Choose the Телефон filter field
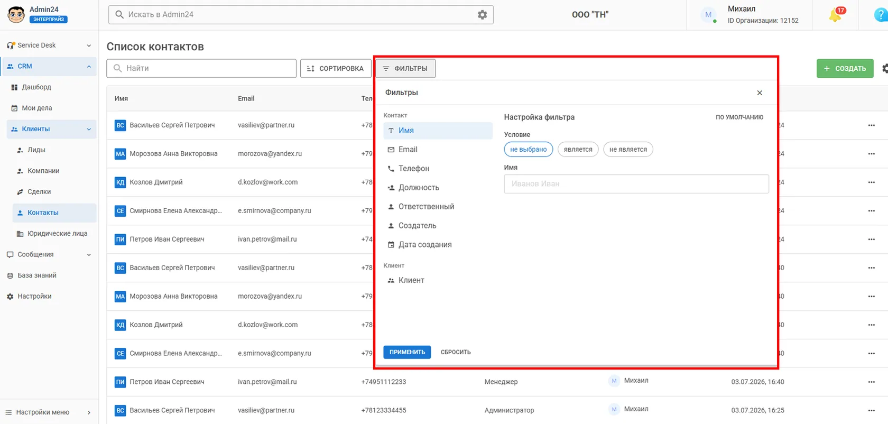The height and width of the screenshot is (424, 888). pos(438,169)
